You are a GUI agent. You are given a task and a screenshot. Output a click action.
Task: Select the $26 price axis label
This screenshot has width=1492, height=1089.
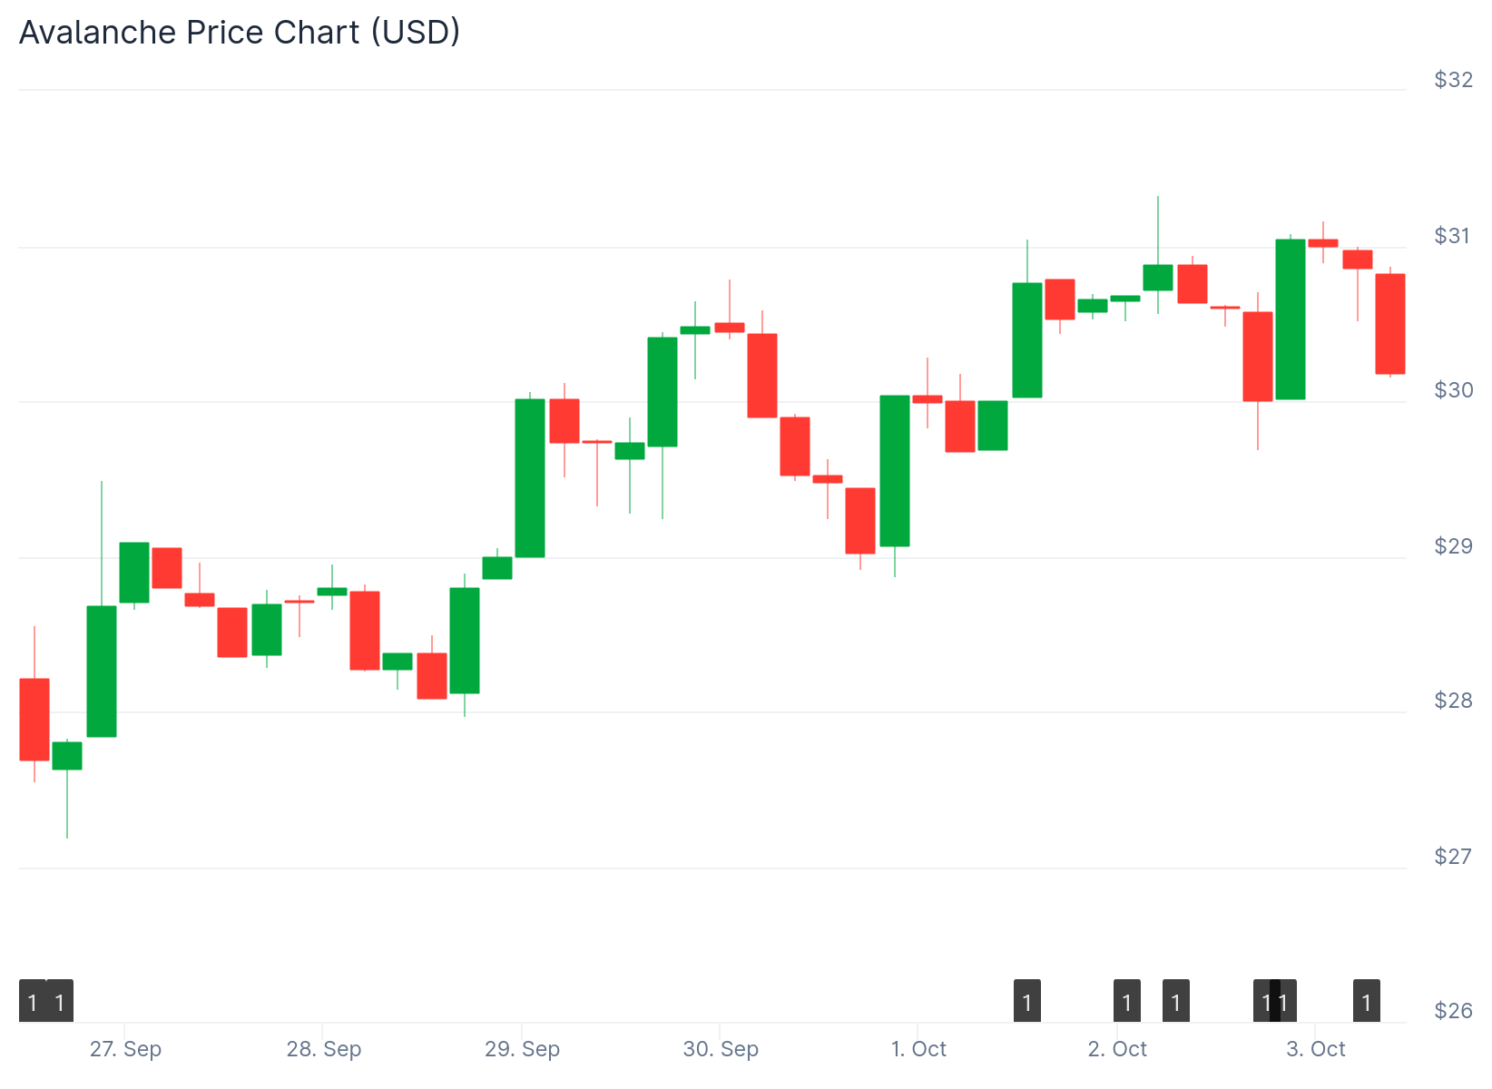[x=1453, y=1010]
